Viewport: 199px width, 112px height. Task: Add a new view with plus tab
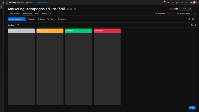click(50, 14)
